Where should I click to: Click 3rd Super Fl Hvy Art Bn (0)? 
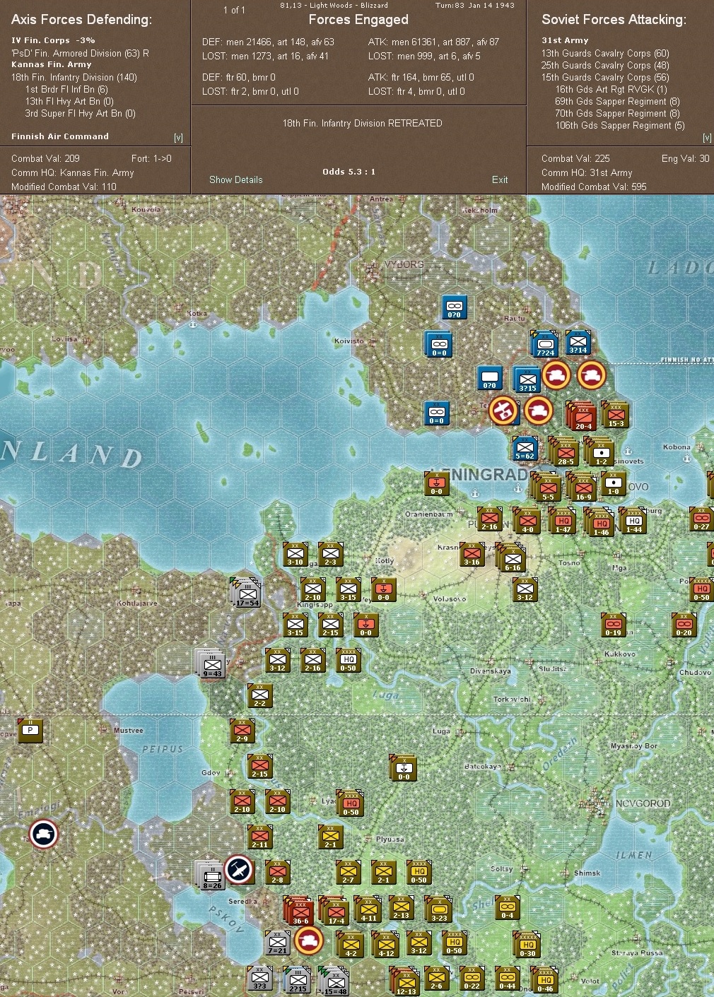coord(80,114)
